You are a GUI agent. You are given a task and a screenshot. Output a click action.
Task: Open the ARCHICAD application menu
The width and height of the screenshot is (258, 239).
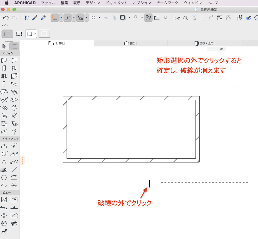(25, 3)
